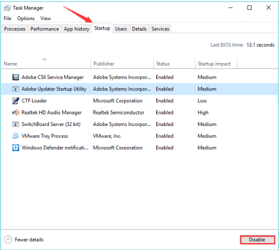
Task: Switch to the Performance tab
Action: click(44, 29)
